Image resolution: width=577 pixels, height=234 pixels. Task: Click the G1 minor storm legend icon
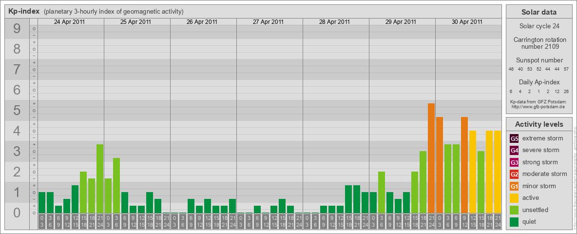[514, 186]
